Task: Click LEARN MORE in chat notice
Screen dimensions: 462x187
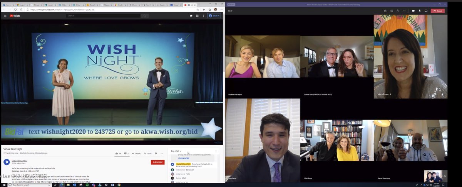Action: click(x=184, y=158)
